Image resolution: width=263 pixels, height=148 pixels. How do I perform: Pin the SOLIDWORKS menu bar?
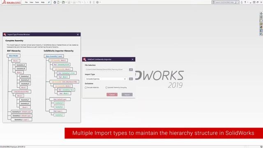(x=49, y=2)
